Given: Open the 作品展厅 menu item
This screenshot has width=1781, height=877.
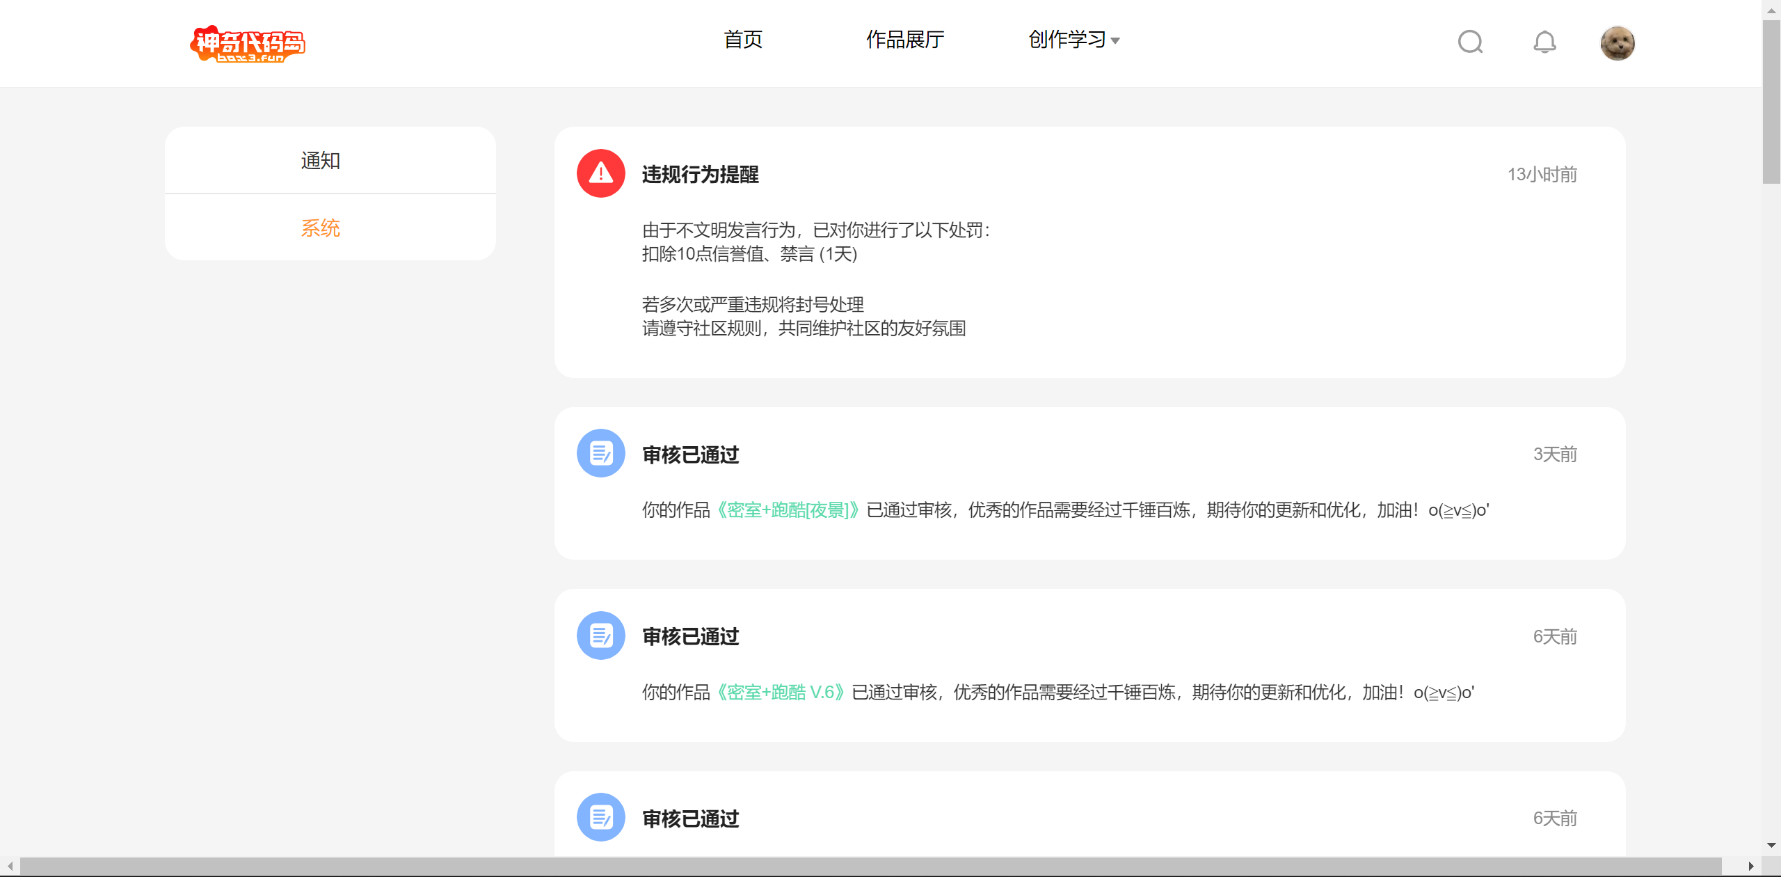Looking at the screenshot, I should 905,40.
